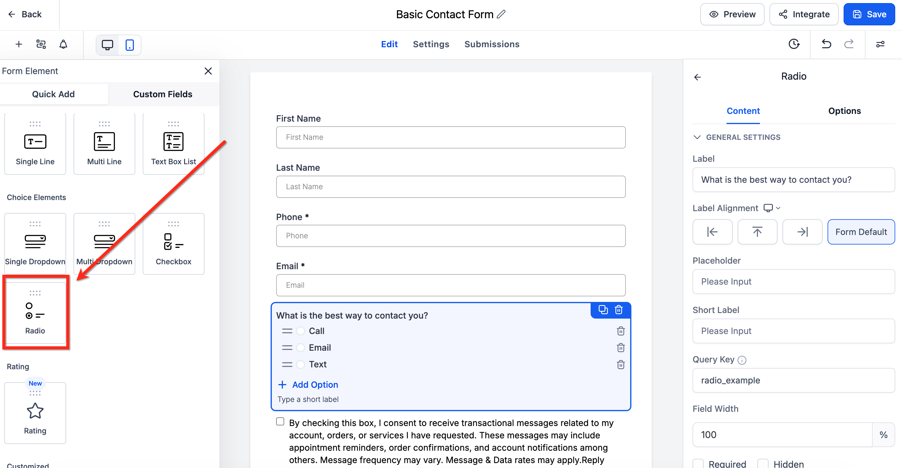The image size is (902, 468).
Task: Duplicate the selected radio field
Action: pyautogui.click(x=603, y=310)
